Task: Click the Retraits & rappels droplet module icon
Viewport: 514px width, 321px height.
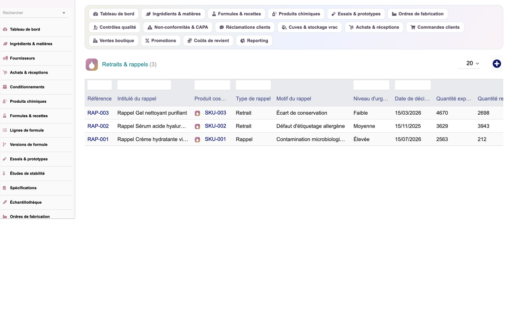Action: point(92,65)
